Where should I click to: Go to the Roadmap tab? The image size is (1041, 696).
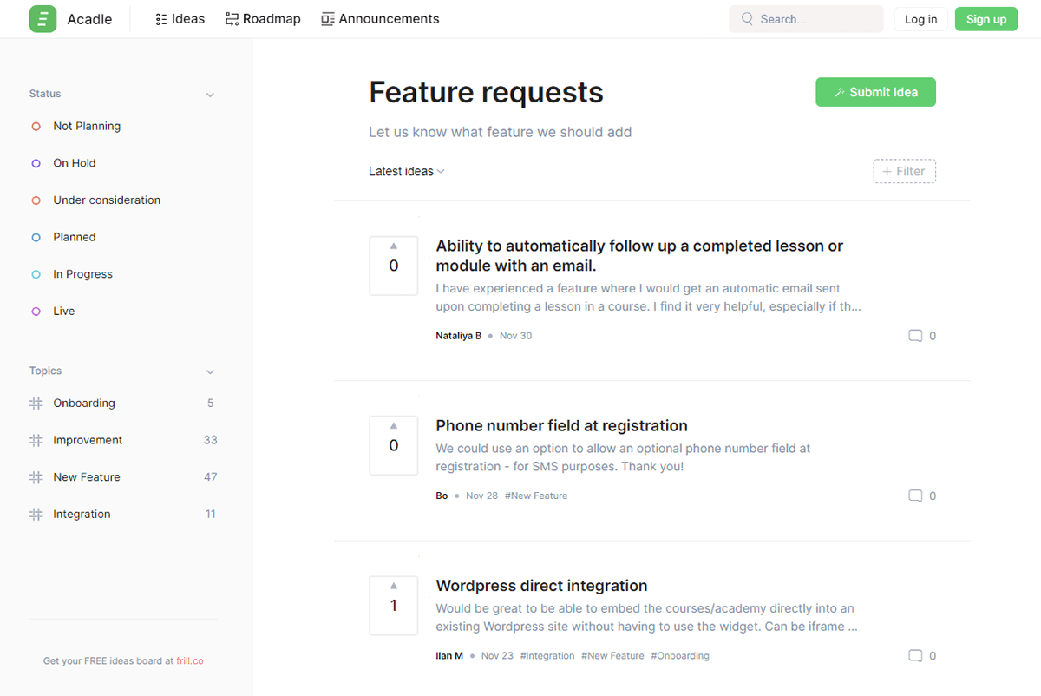(263, 19)
